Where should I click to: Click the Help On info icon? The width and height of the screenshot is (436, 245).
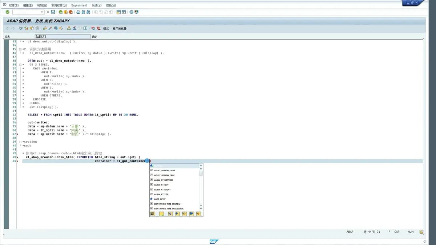point(85,28)
